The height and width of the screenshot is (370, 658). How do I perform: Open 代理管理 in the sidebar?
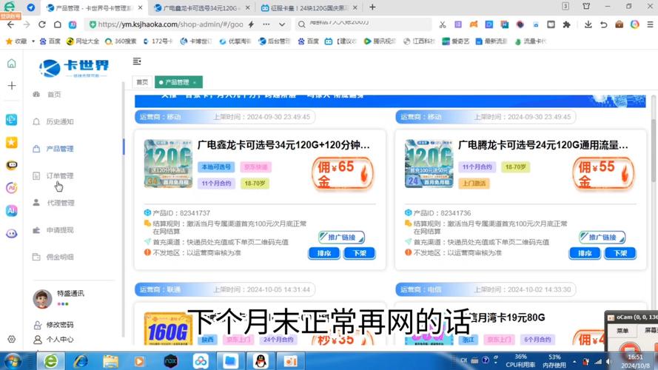(60, 203)
